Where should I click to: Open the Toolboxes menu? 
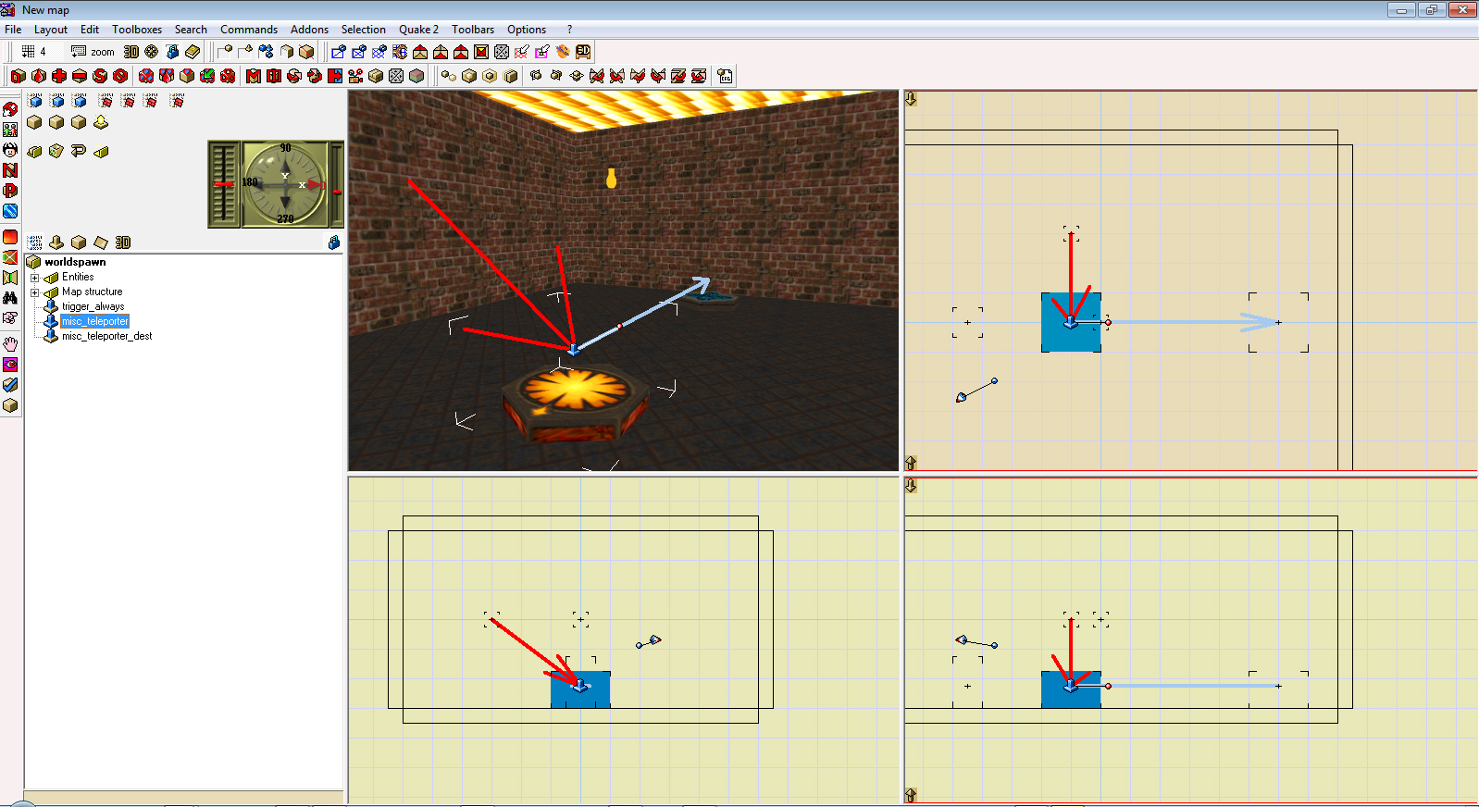(137, 30)
